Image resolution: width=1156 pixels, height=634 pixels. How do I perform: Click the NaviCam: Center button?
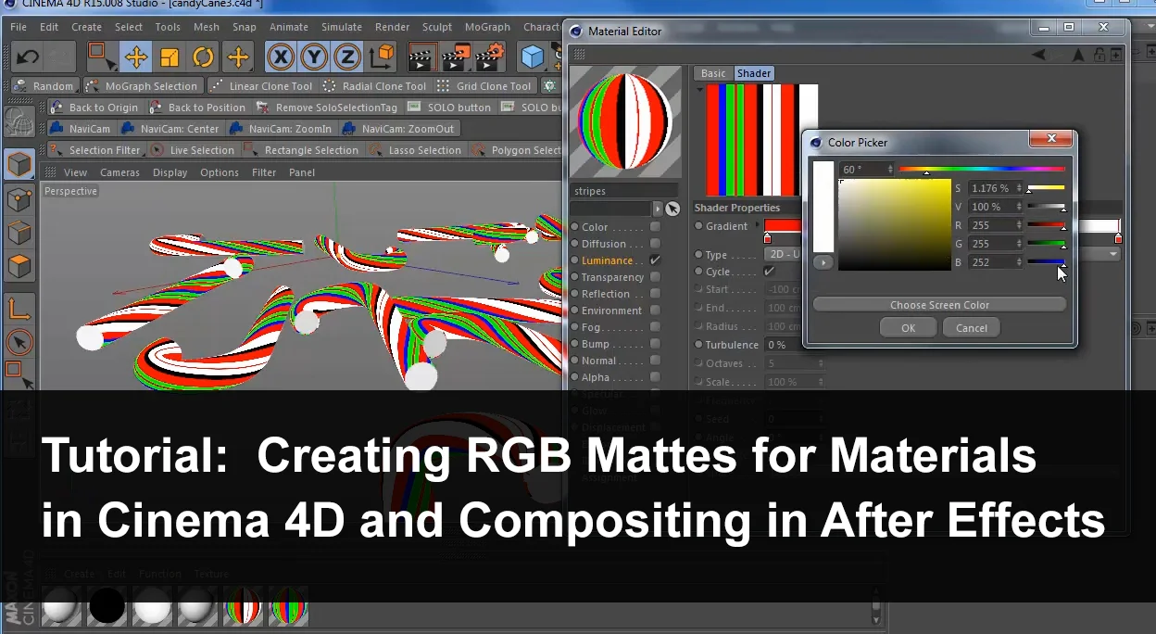pyautogui.click(x=170, y=129)
